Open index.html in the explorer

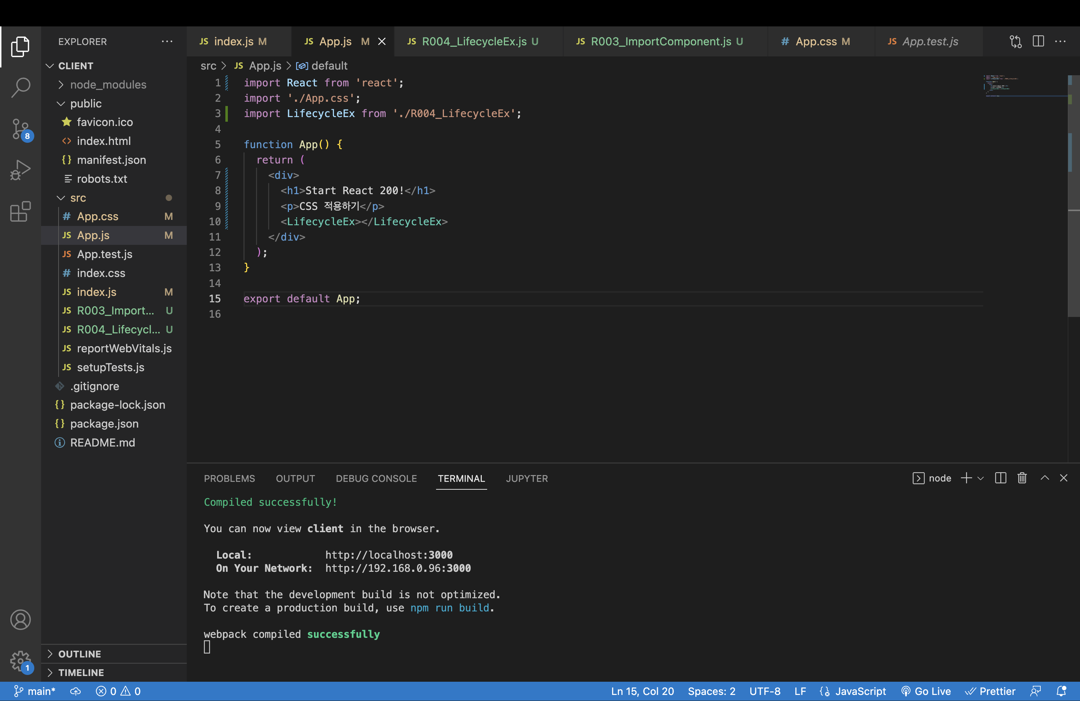coord(104,141)
